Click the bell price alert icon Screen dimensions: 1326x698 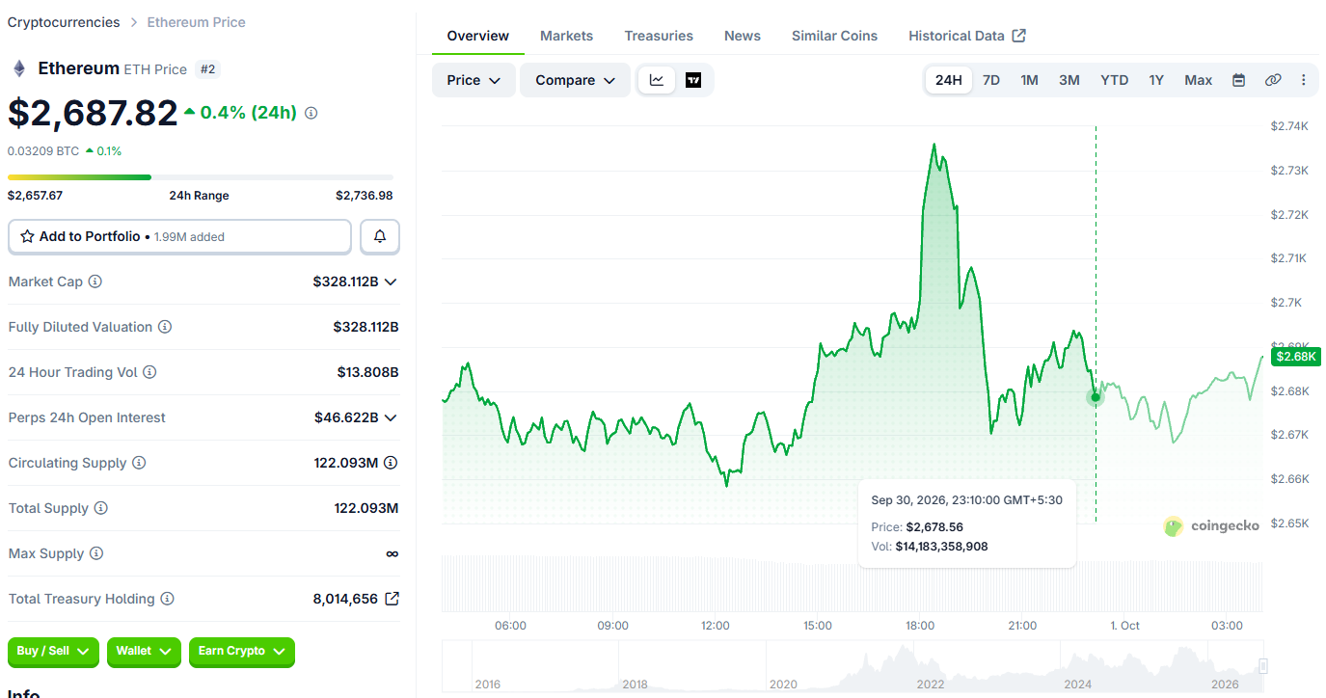[380, 236]
